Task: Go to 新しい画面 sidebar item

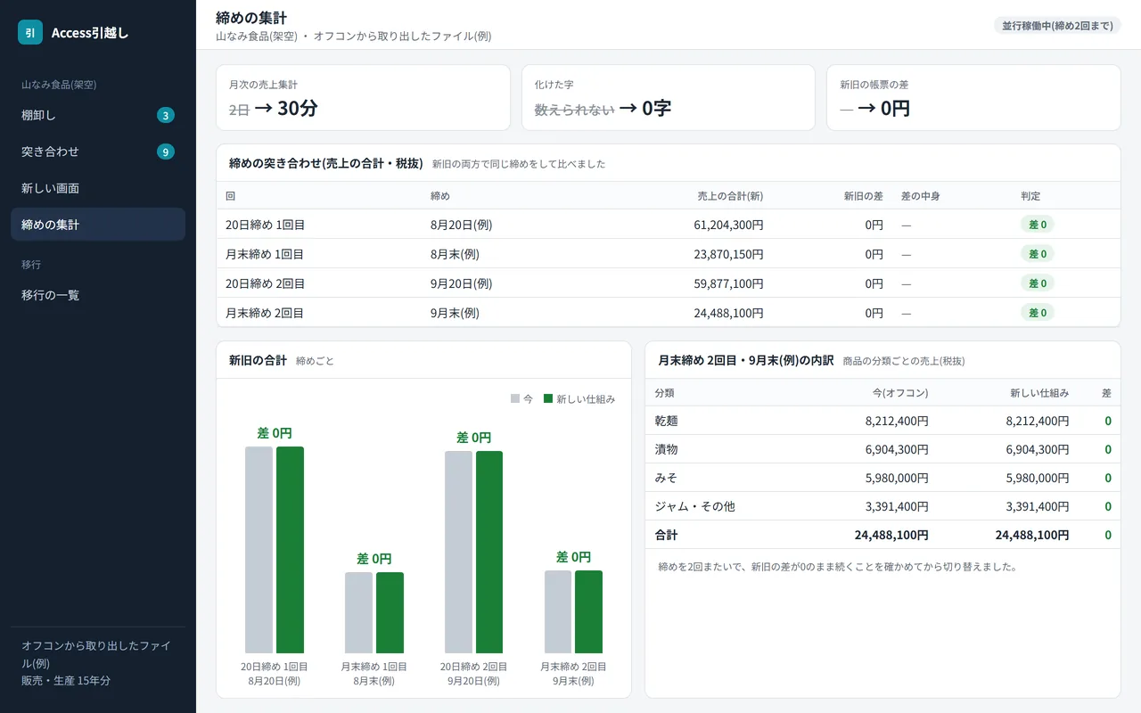Action: (98, 188)
